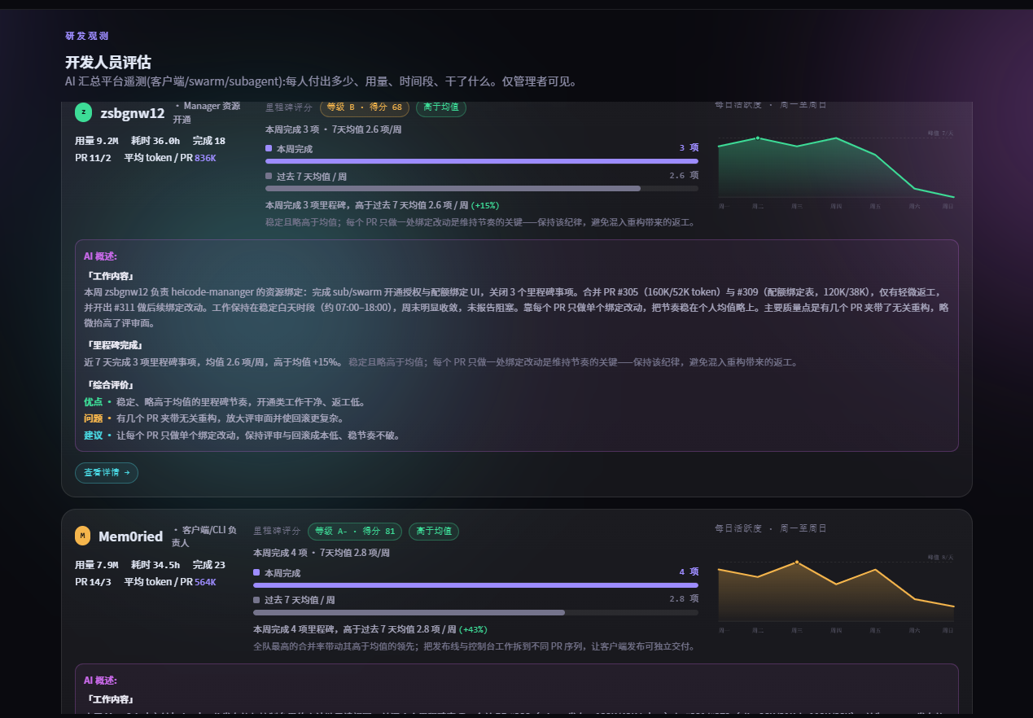Open 查看详情 for zsbgnw12
Screen dimensions: 1033x718
pyautogui.click(x=107, y=472)
